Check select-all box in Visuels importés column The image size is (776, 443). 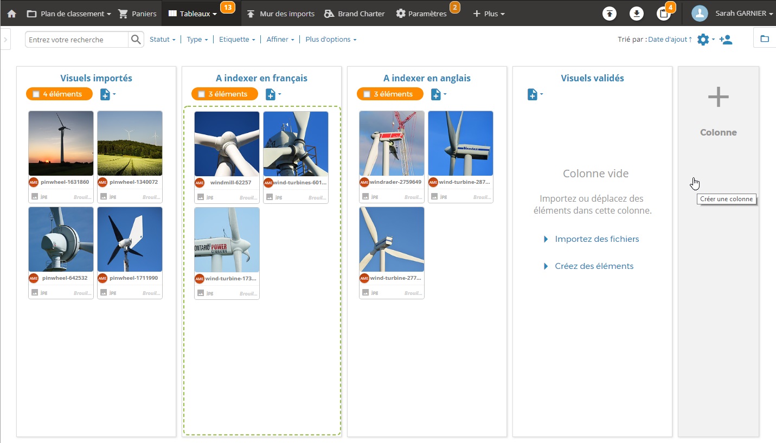(36, 94)
